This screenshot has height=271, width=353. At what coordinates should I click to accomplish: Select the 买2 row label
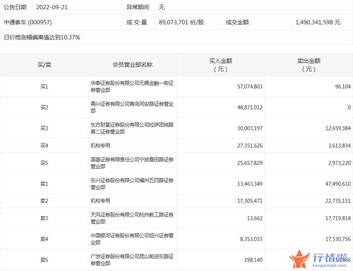point(44,107)
